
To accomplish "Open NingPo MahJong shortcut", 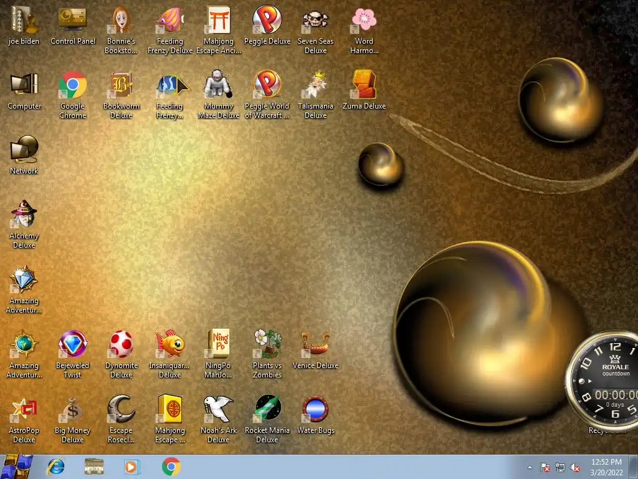I will (x=219, y=355).
